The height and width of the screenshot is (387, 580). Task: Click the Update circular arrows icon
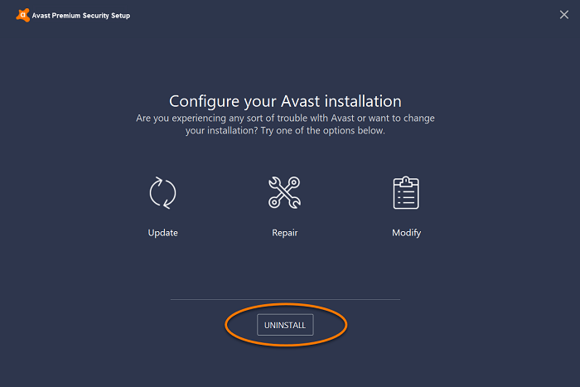coord(162,193)
